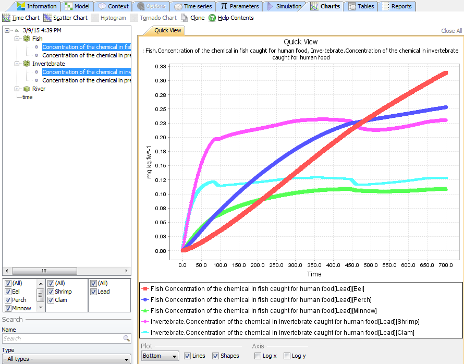This screenshot has height=364, width=464.
Task: Click the tree panel horizontal scrollbar
Action: 44,271
